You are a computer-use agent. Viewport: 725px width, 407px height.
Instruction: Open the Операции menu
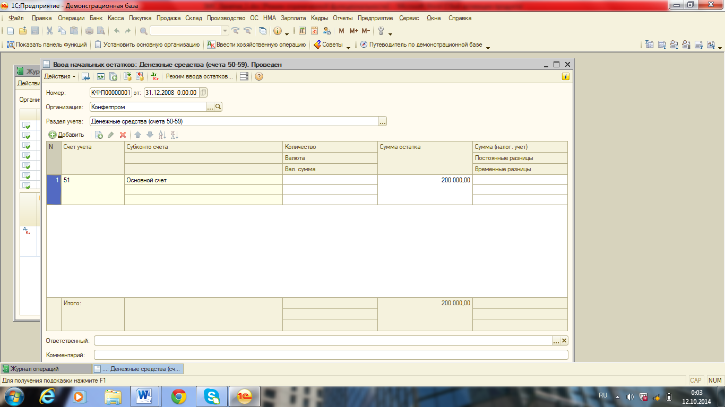[x=71, y=18]
